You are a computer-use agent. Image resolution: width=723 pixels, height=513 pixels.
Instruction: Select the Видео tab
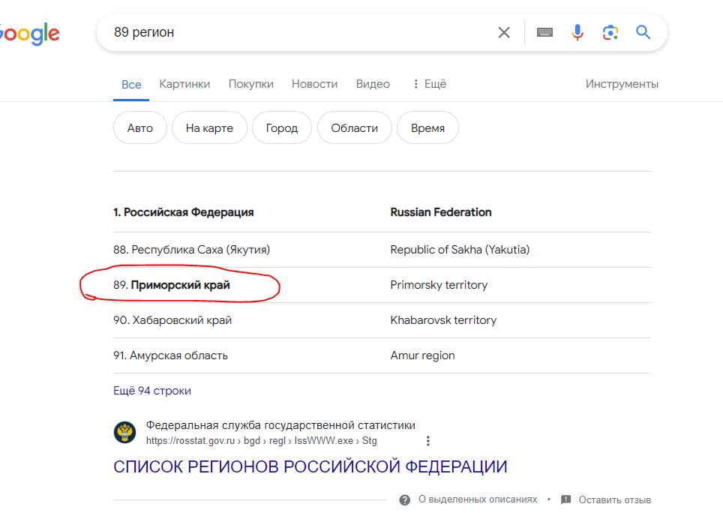point(373,84)
